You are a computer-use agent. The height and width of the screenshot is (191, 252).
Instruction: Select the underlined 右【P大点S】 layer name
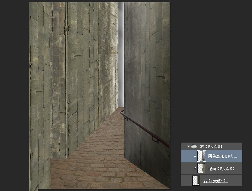point(215,181)
